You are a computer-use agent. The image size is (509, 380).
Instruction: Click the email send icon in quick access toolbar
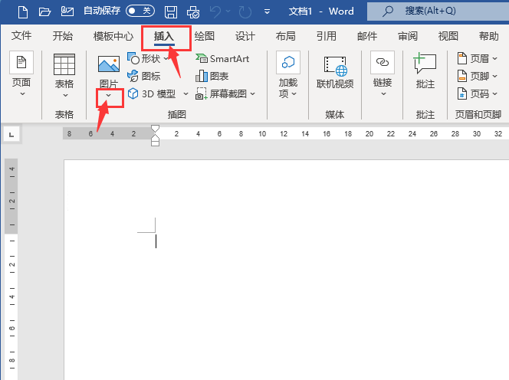click(x=67, y=11)
